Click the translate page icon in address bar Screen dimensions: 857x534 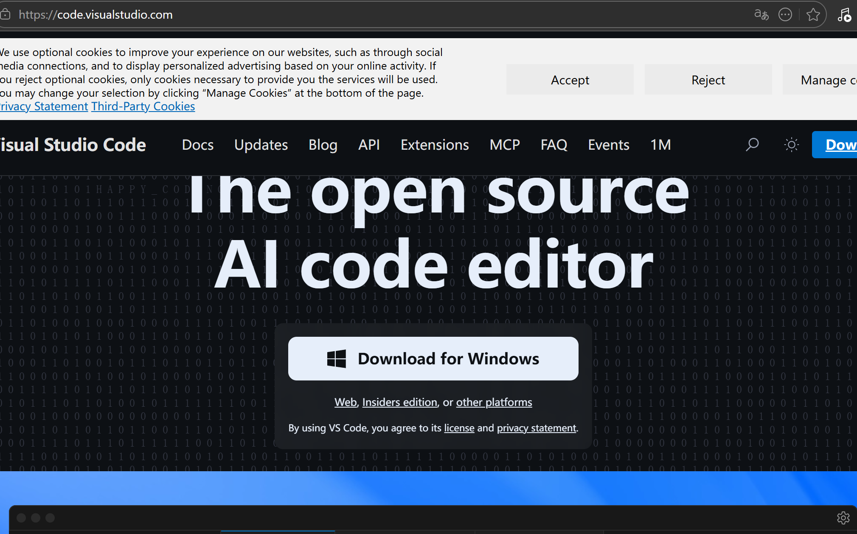tap(761, 15)
